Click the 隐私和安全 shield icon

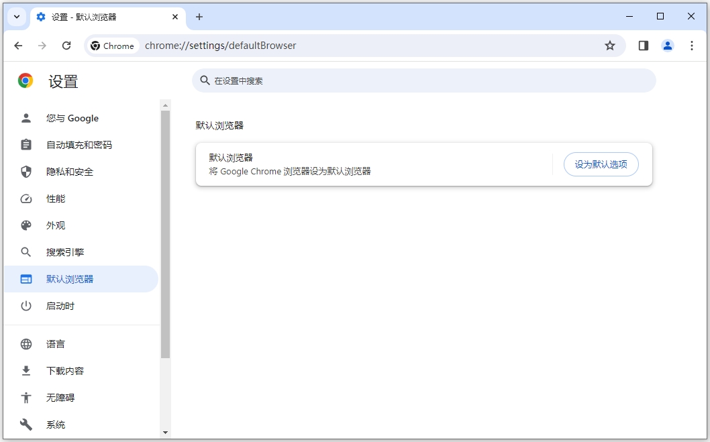coord(26,172)
